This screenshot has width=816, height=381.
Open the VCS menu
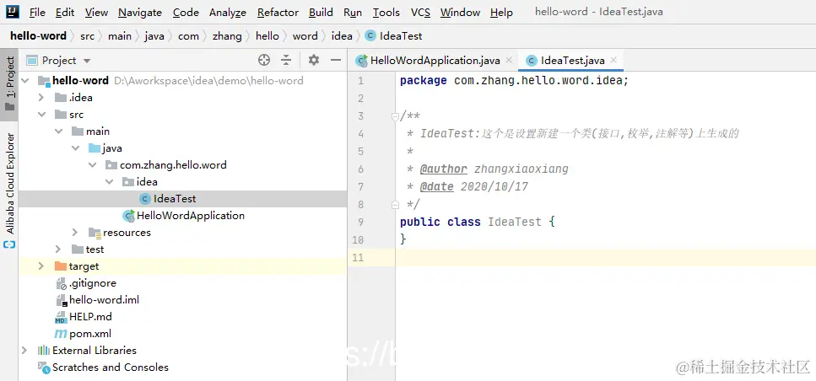(x=420, y=12)
